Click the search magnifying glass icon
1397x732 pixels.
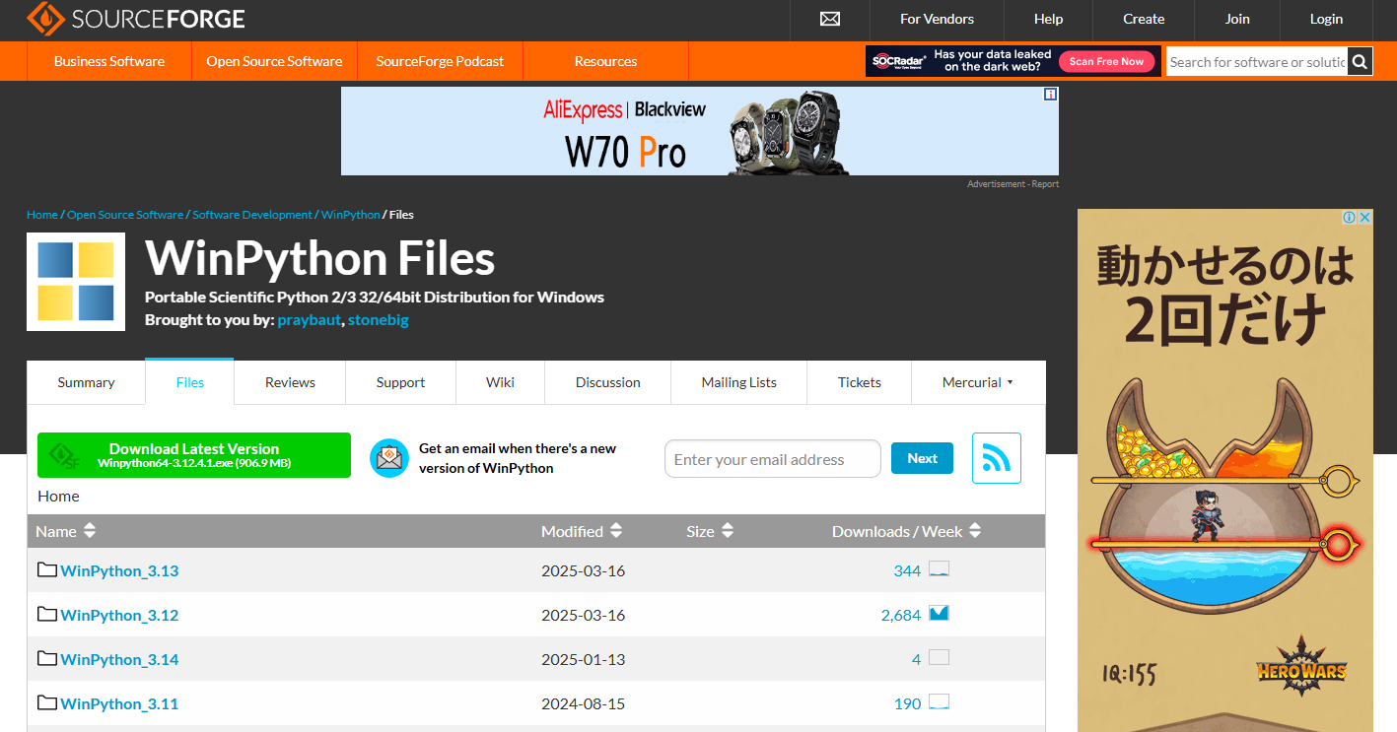1360,62
